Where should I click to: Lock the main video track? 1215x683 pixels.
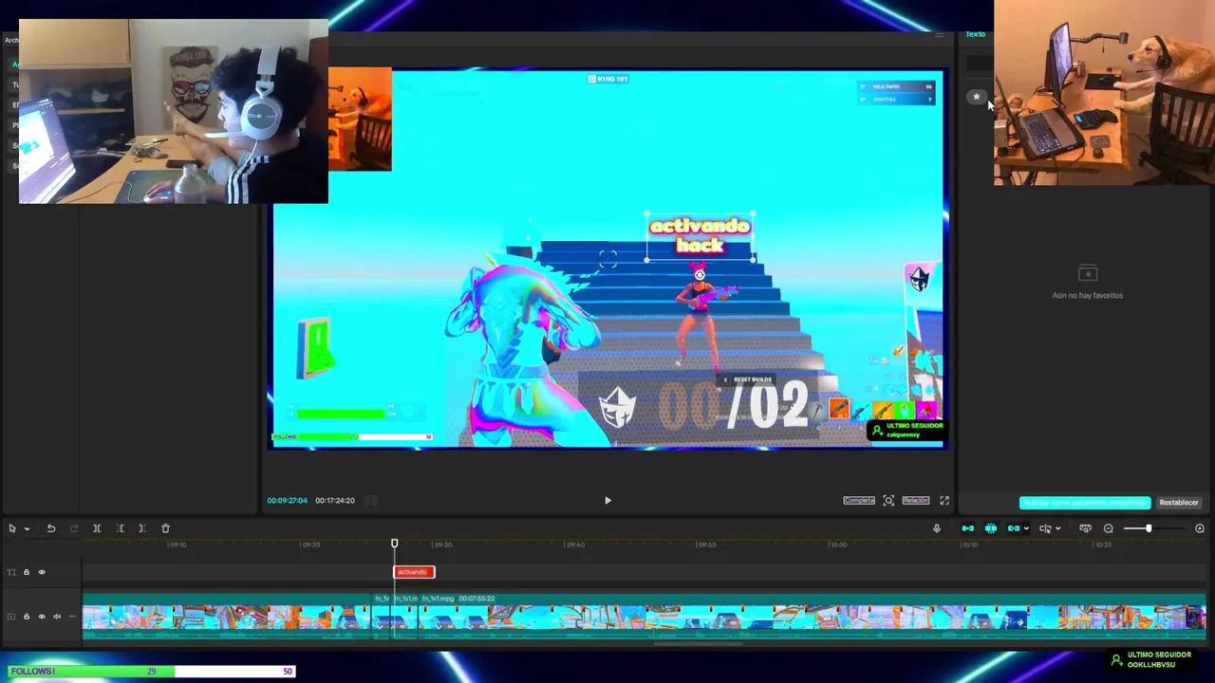point(27,617)
